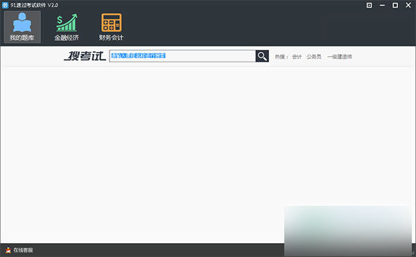Image resolution: width=416 pixels, height=257 pixels.
Task: Click the penguin icon beside 在线客服
Action: pyautogui.click(x=8, y=250)
